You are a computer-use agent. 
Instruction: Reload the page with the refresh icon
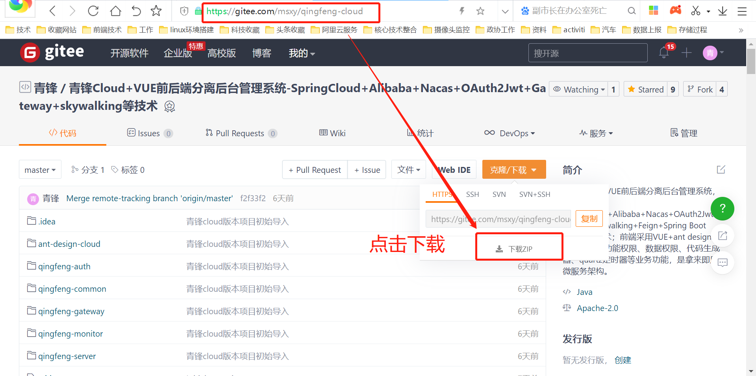(x=93, y=11)
